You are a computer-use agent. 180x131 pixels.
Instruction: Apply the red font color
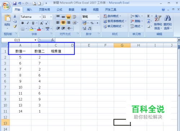click(x=39, y=29)
